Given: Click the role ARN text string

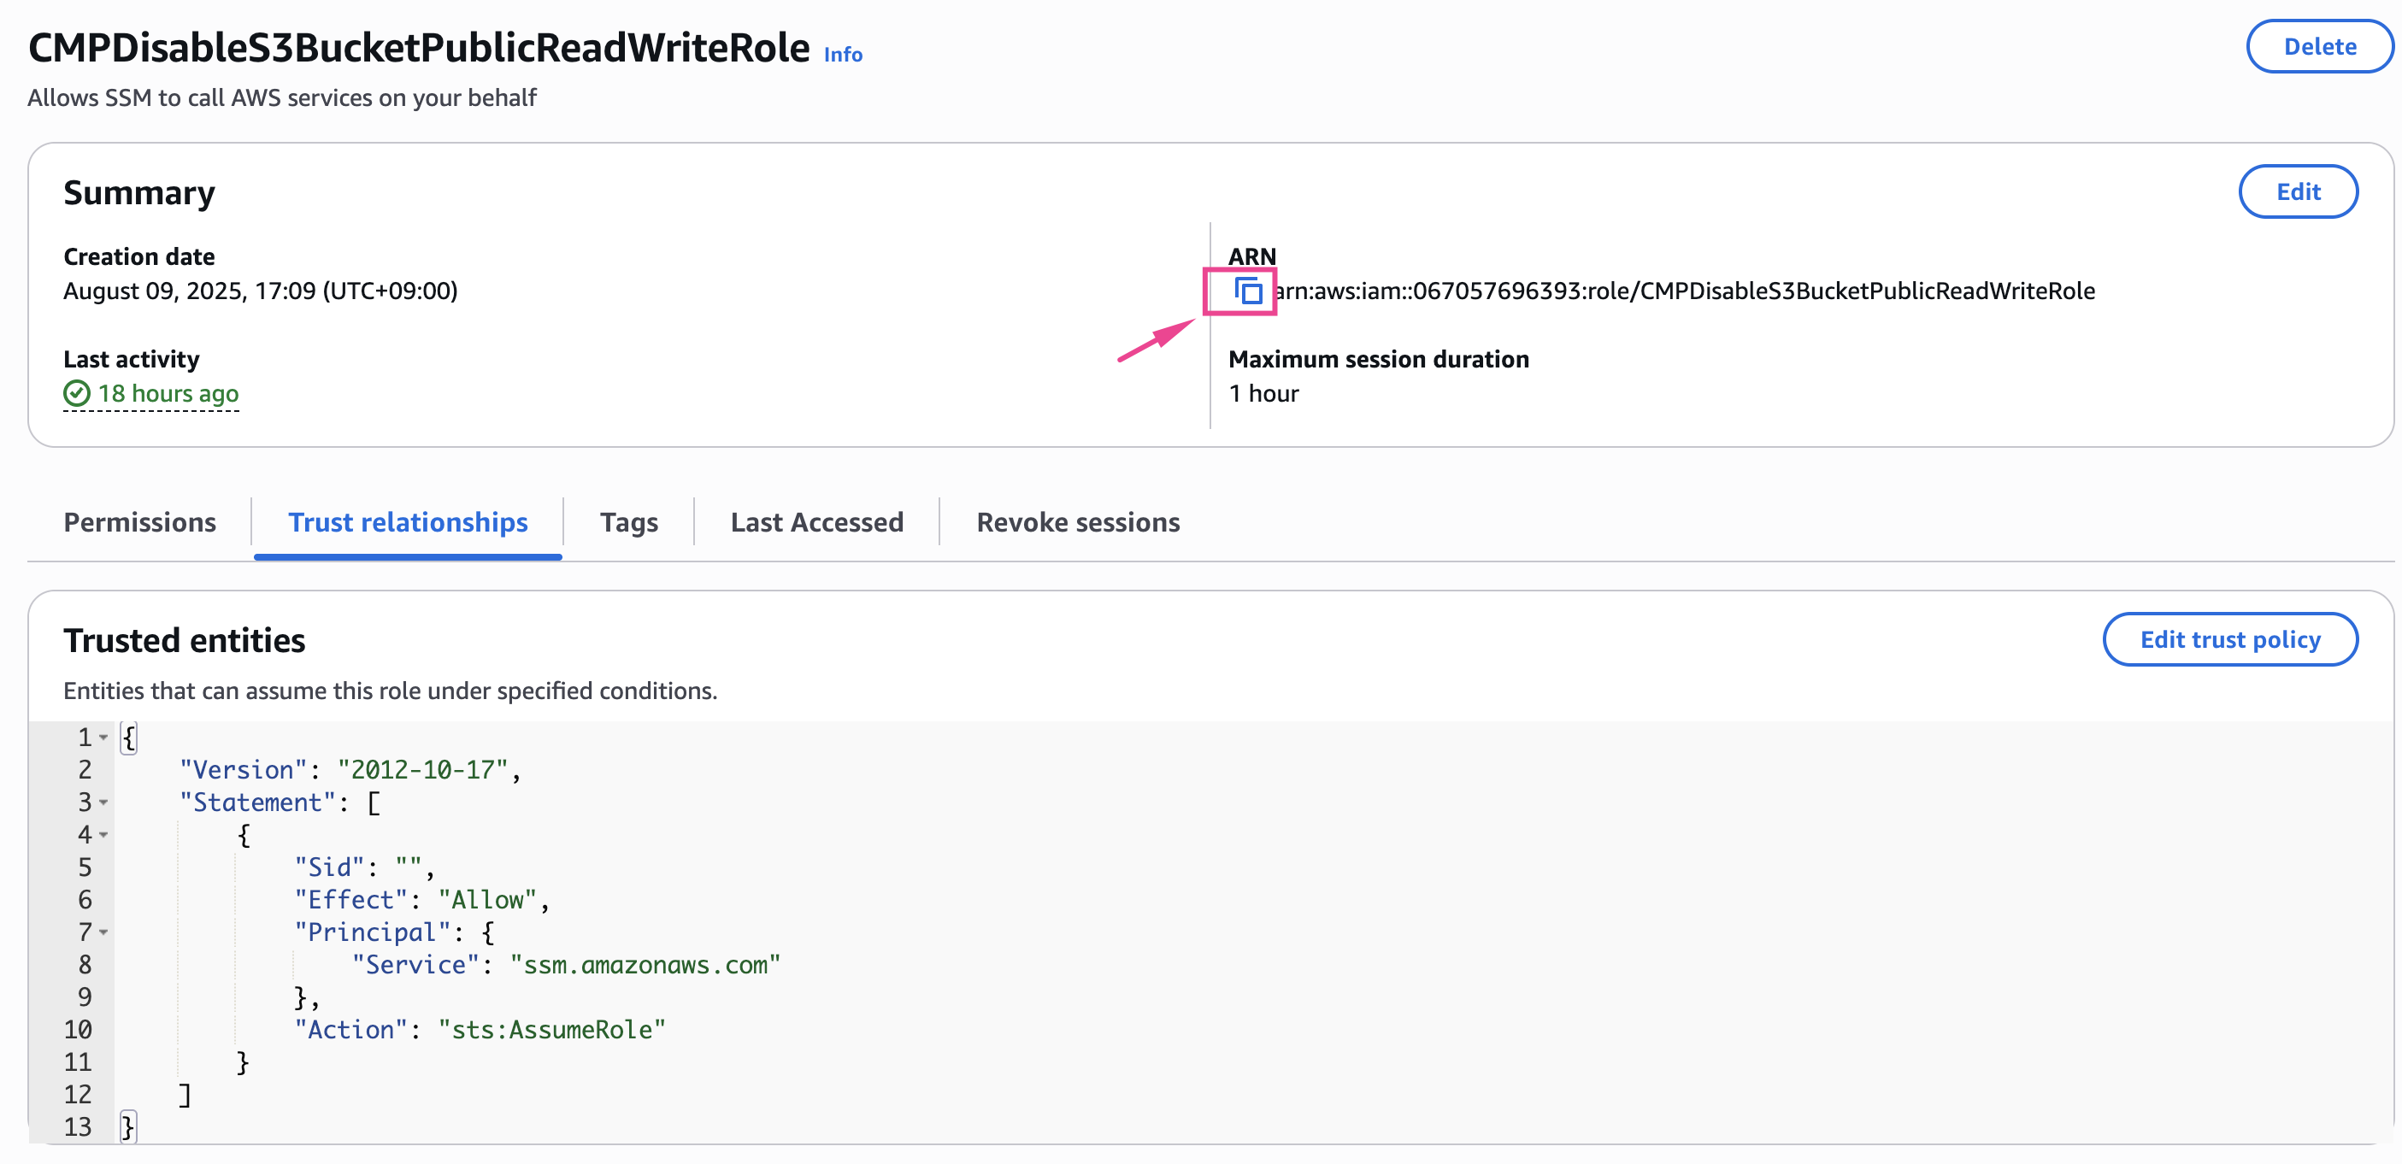Looking at the screenshot, I should point(1683,291).
